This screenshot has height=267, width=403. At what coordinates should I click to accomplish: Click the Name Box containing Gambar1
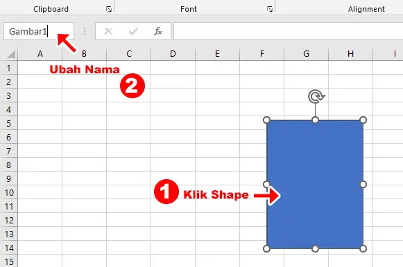click(39, 31)
